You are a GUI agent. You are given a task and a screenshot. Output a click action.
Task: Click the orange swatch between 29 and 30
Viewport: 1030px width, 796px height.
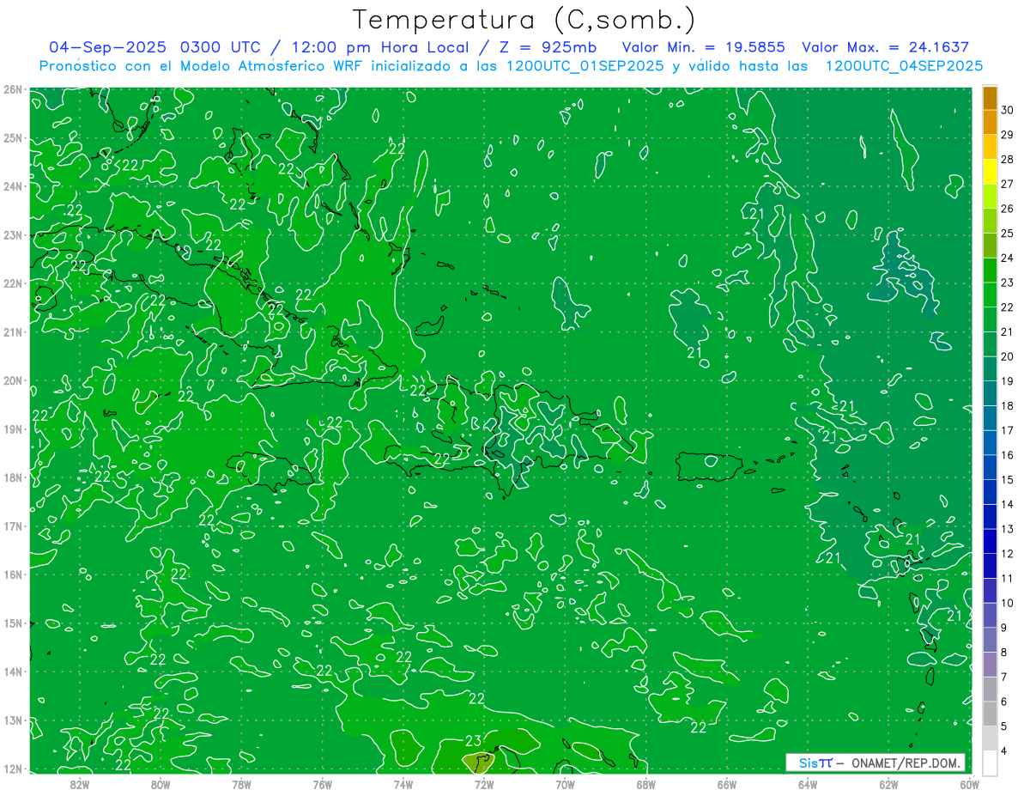click(990, 123)
